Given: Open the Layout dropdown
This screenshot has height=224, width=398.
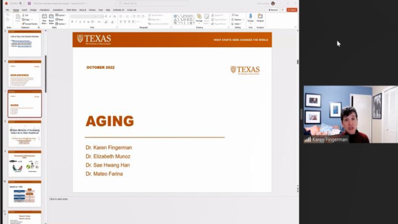Looking at the screenshot, I should [x=60, y=15].
